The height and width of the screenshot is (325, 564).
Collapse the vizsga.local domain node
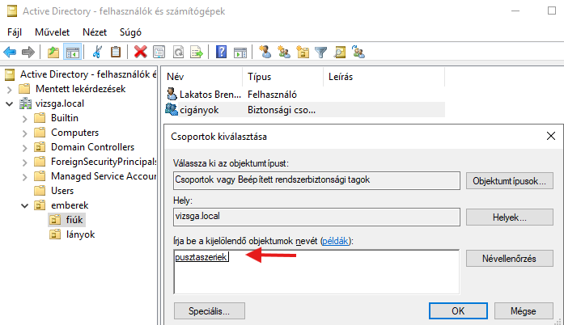click(9, 104)
